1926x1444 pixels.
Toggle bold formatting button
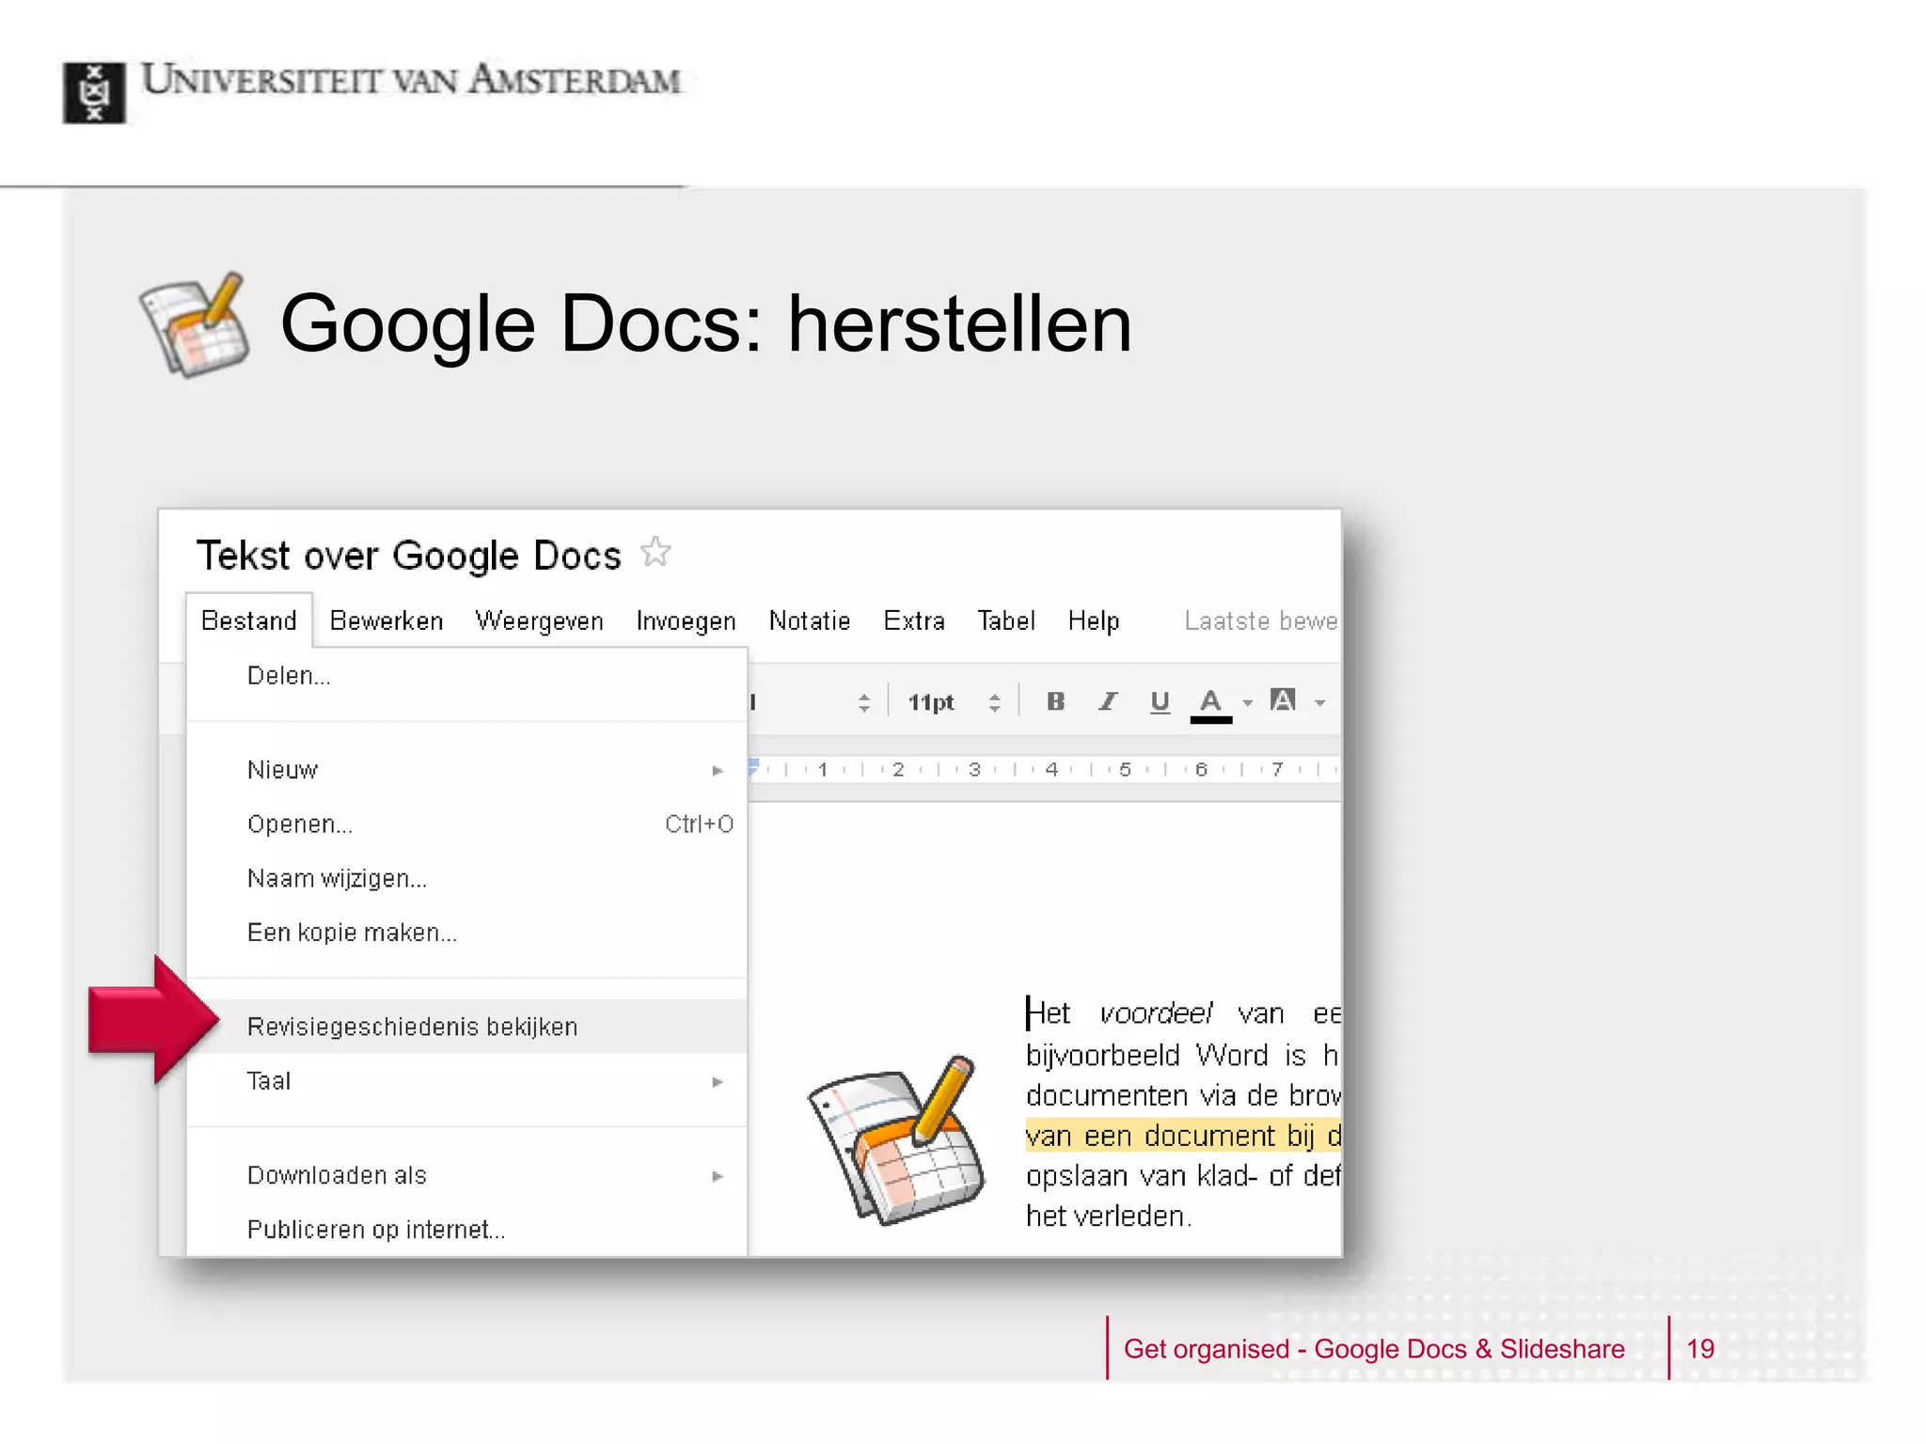pos(1055,701)
